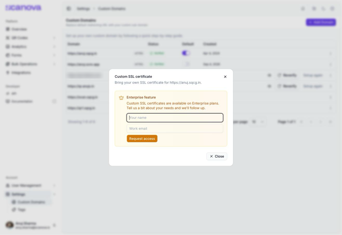Go to the last page pagination arrow

(x=331, y=122)
